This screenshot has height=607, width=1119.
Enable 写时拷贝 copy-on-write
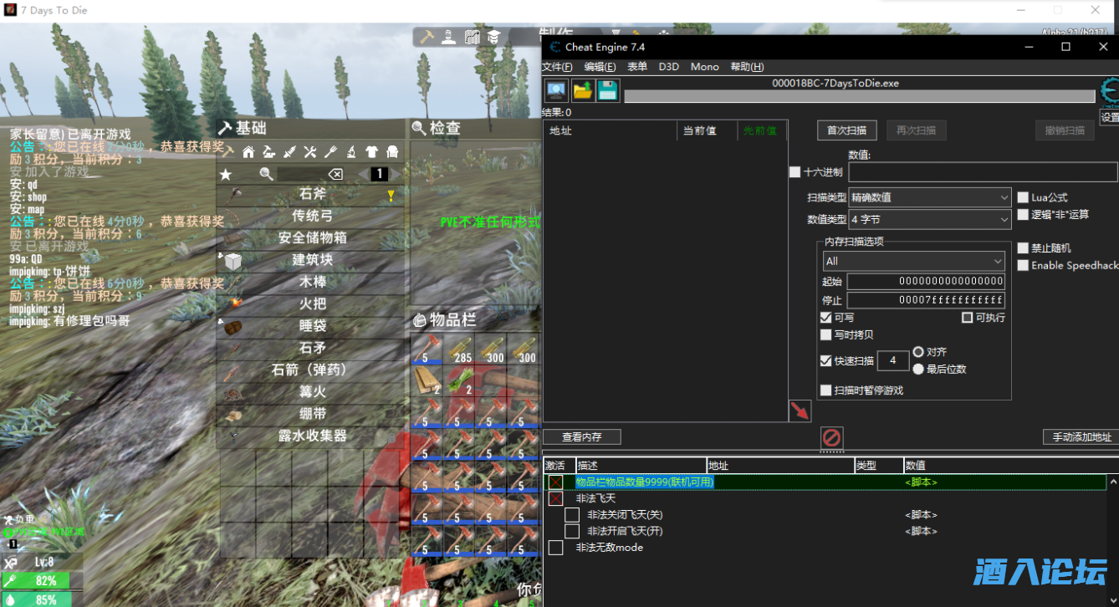[x=826, y=334]
